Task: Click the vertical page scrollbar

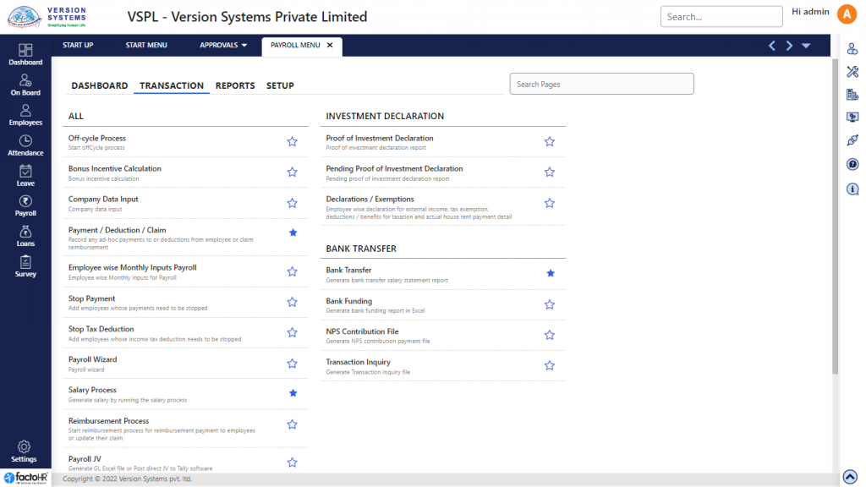Action: point(835,211)
